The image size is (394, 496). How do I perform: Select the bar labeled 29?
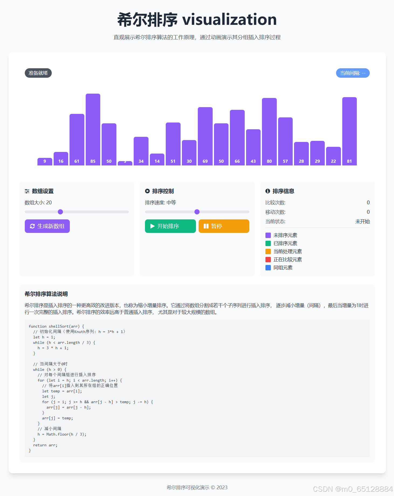tap(317, 153)
